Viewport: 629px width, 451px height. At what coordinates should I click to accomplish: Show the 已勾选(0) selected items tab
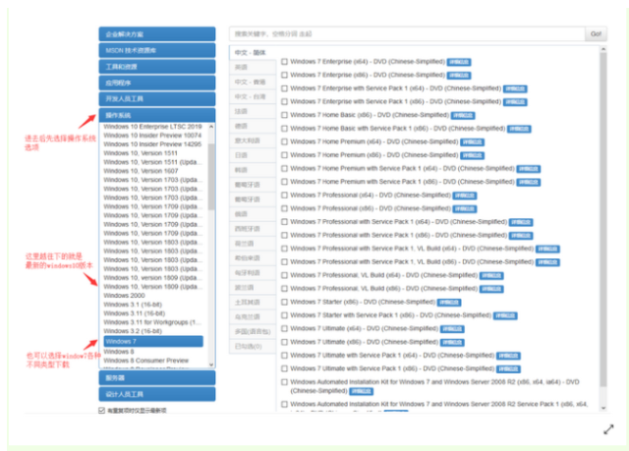[x=253, y=346]
